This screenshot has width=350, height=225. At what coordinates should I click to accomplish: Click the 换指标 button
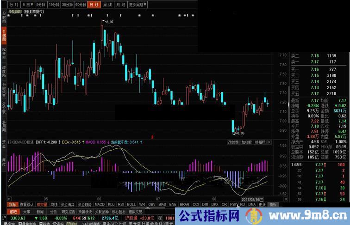coord(261,142)
